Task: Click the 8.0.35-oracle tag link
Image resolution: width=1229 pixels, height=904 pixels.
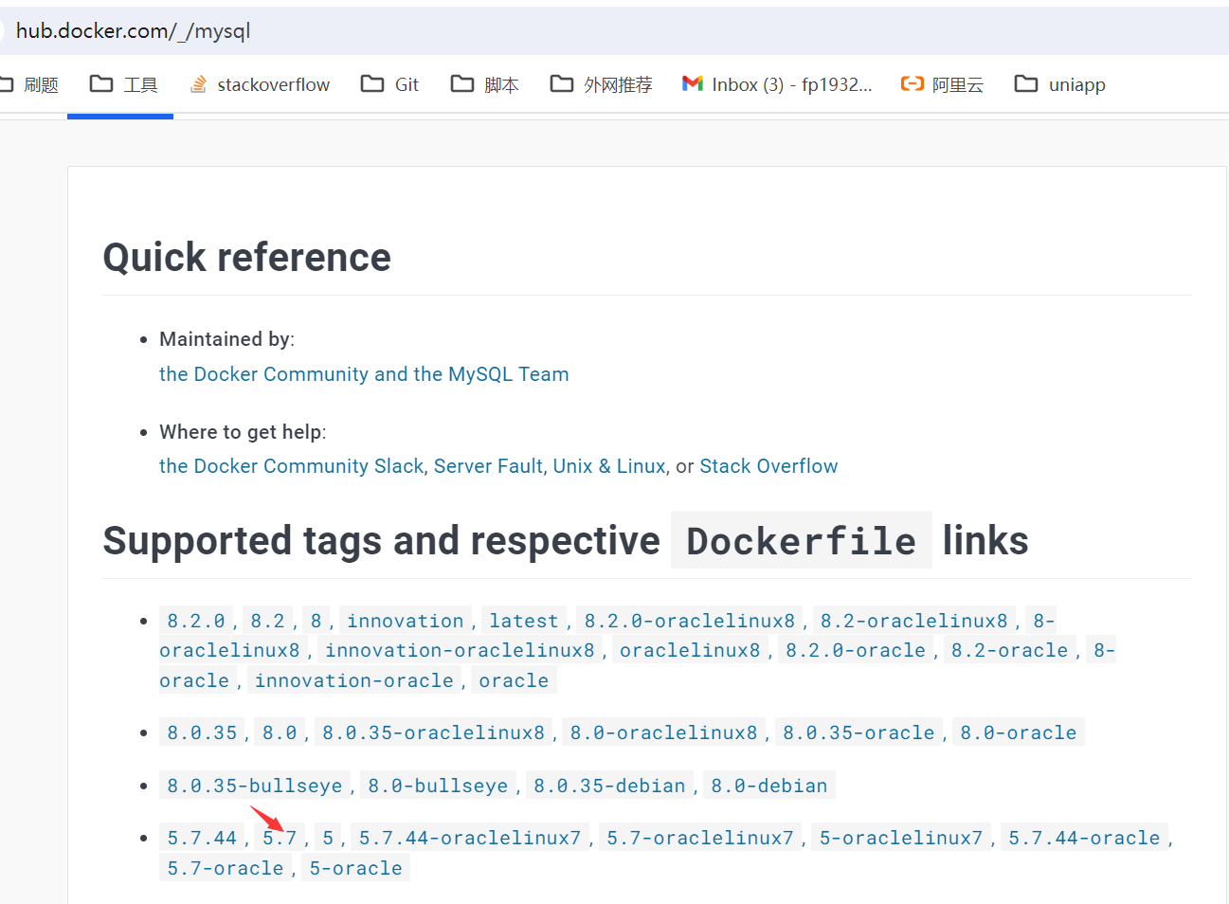Action: coord(858,732)
